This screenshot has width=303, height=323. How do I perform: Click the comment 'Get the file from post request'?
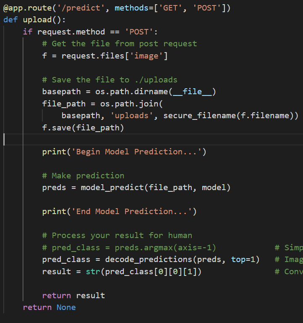(120, 44)
